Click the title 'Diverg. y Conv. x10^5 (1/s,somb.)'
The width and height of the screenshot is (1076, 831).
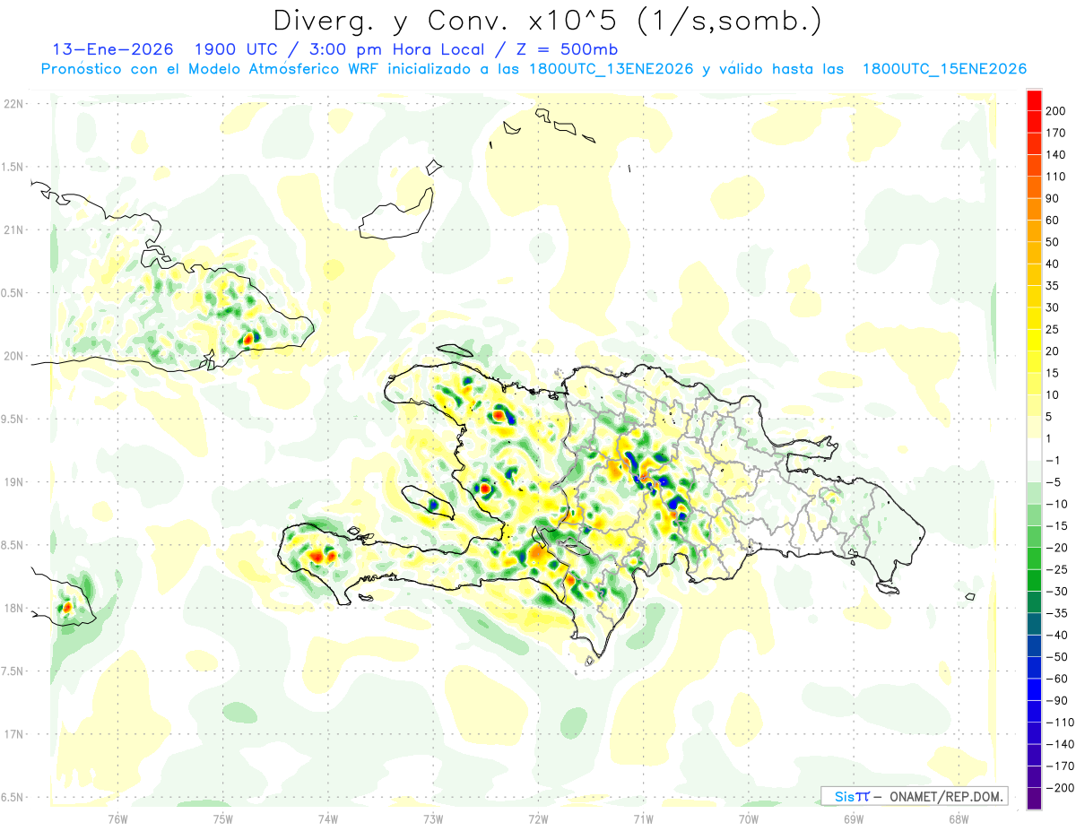[x=547, y=20]
